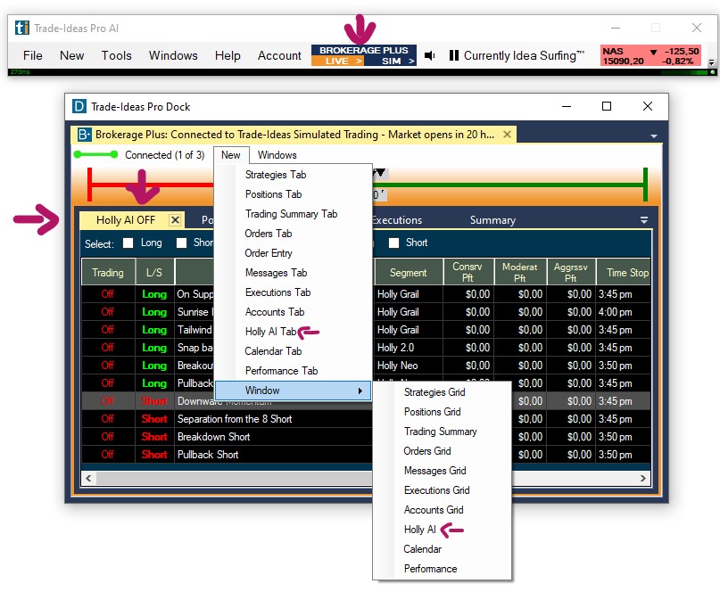Click right arrow of horizontal scrollbar
Screen dimensions: 720x592
[x=643, y=478]
